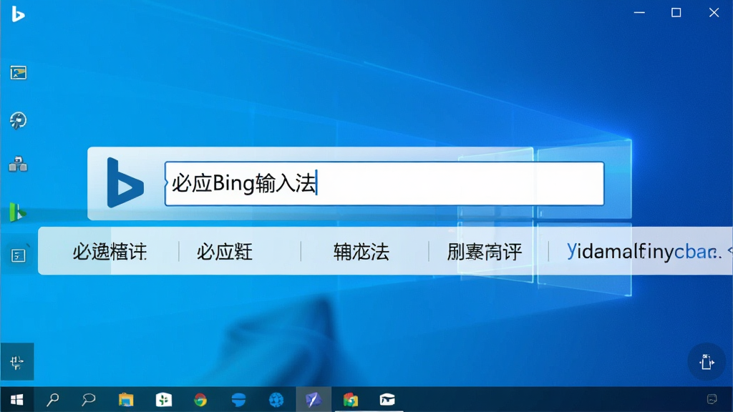This screenshot has width=733, height=412.
Task: Click the magnifier search icon on taskbar
Action: pos(52,400)
